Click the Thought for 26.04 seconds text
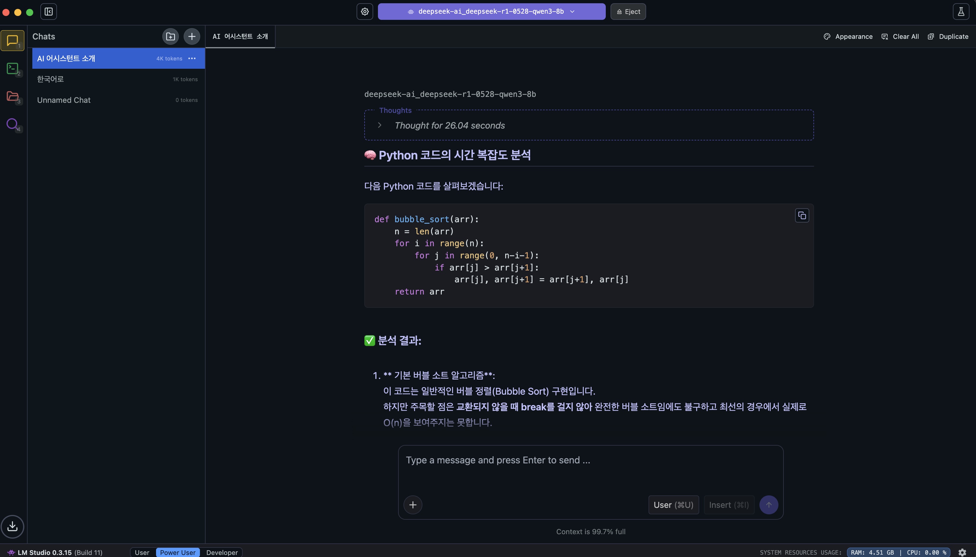Viewport: 976px width, 557px height. click(x=450, y=126)
